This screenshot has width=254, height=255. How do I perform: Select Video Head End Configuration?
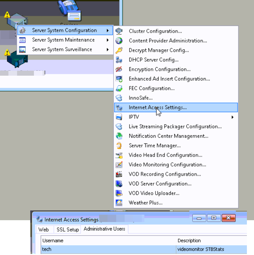(165, 155)
